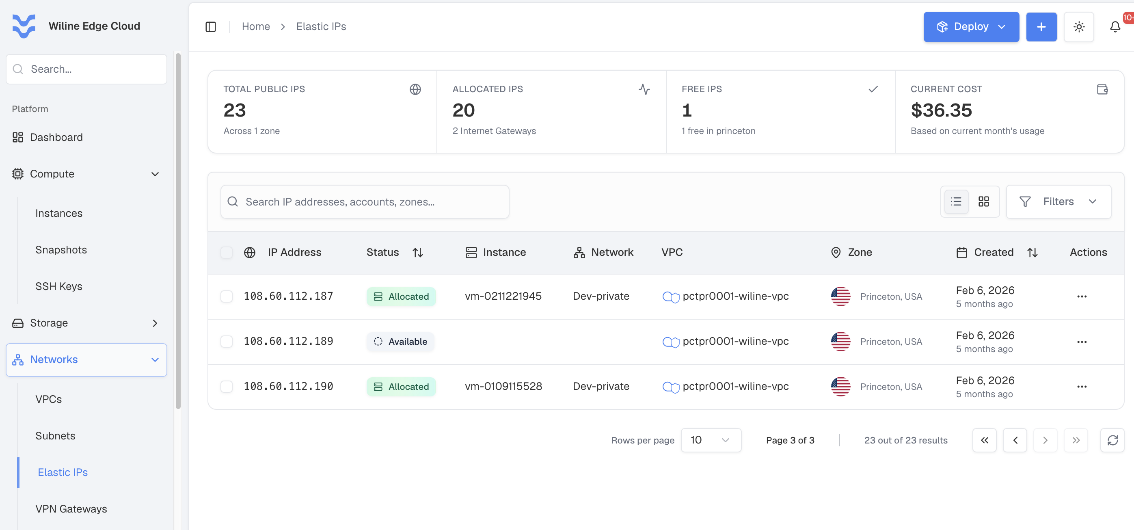Image resolution: width=1134 pixels, height=530 pixels.
Task: Check the row for 108.60.112.189
Action: coord(226,342)
